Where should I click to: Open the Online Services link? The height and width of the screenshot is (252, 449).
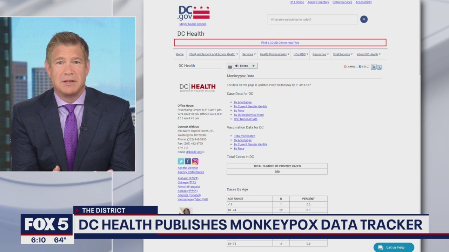click(x=342, y=2)
